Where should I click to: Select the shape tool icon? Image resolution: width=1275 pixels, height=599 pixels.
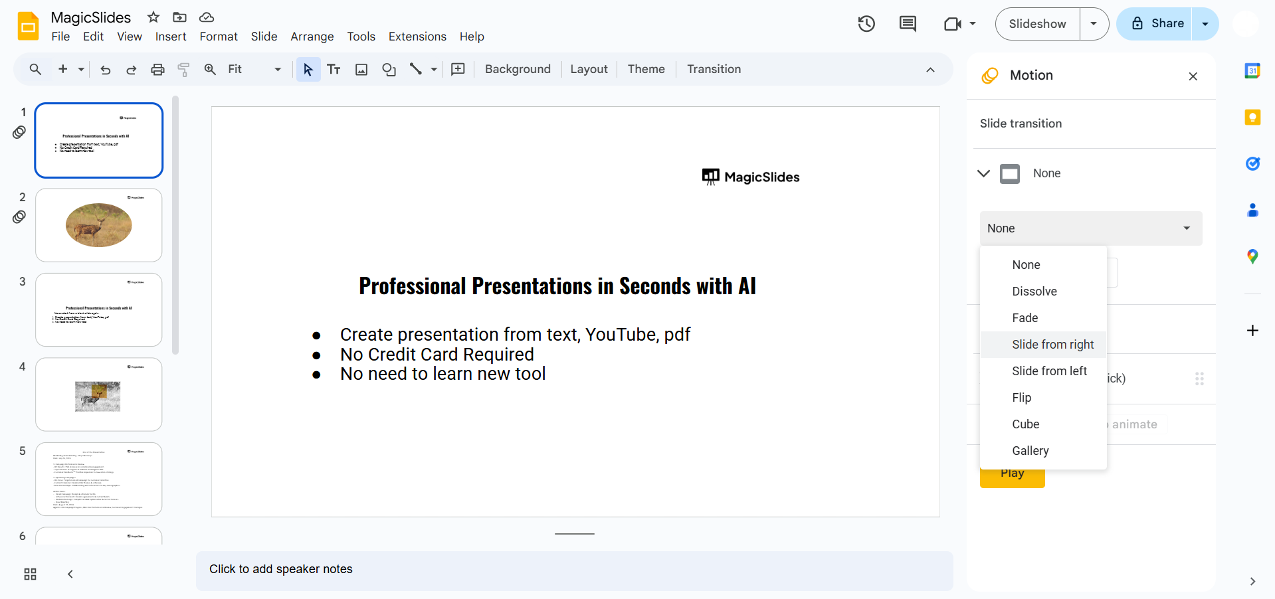[x=389, y=69]
